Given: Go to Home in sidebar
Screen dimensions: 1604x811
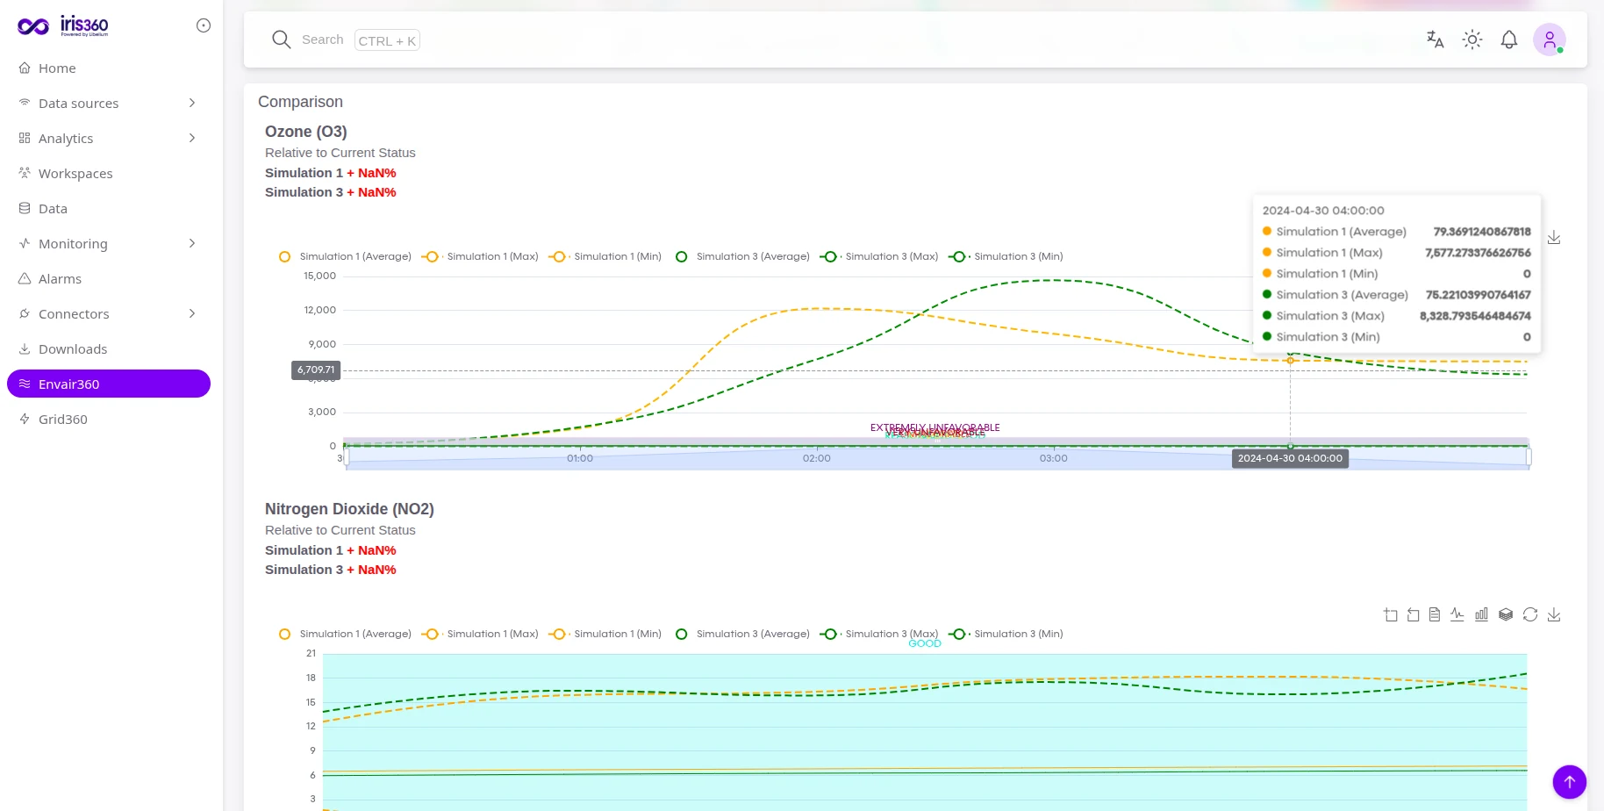Looking at the screenshot, I should click(108, 68).
